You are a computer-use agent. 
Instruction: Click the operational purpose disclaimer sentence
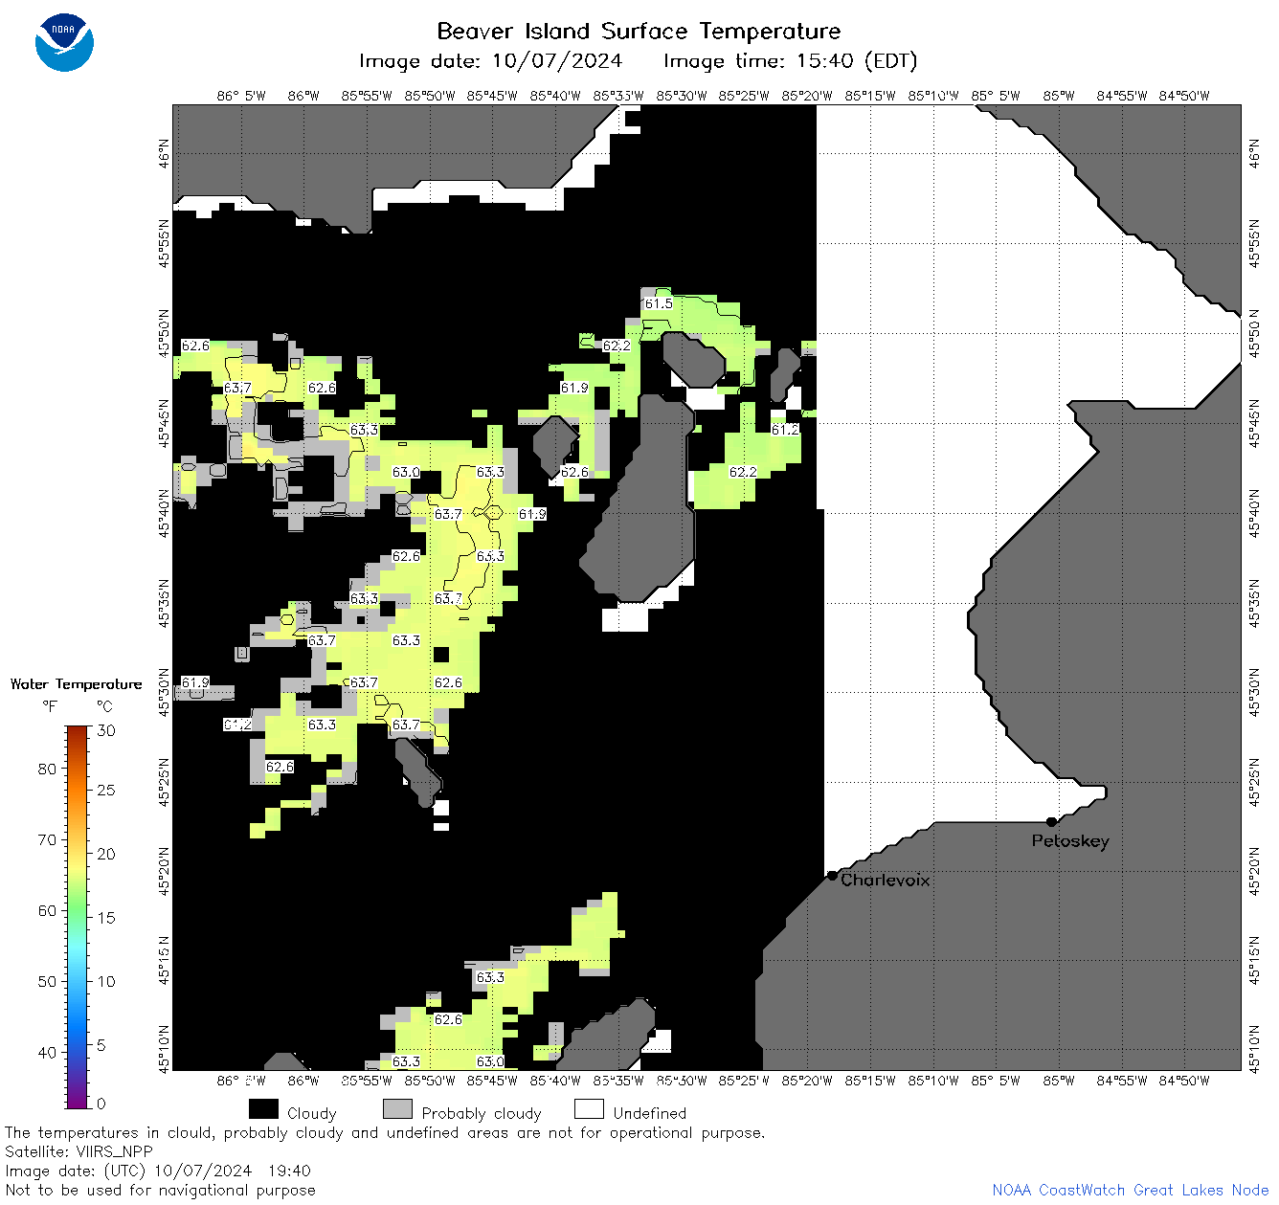385,1133
